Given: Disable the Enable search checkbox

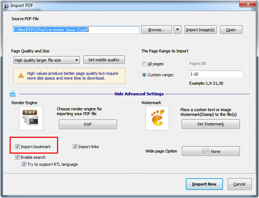Looking at the screenshot, I should click(x=18, y=158).
